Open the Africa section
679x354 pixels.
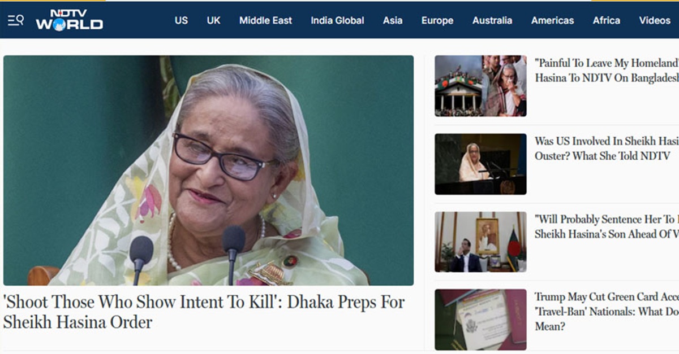pyautogui.click(x=607, y=20)
